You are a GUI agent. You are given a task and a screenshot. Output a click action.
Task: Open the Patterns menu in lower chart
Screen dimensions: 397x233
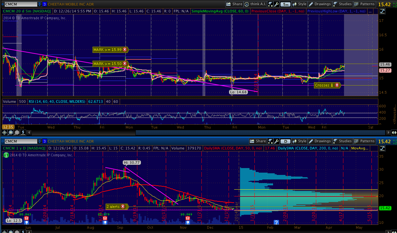click(365, 141)
